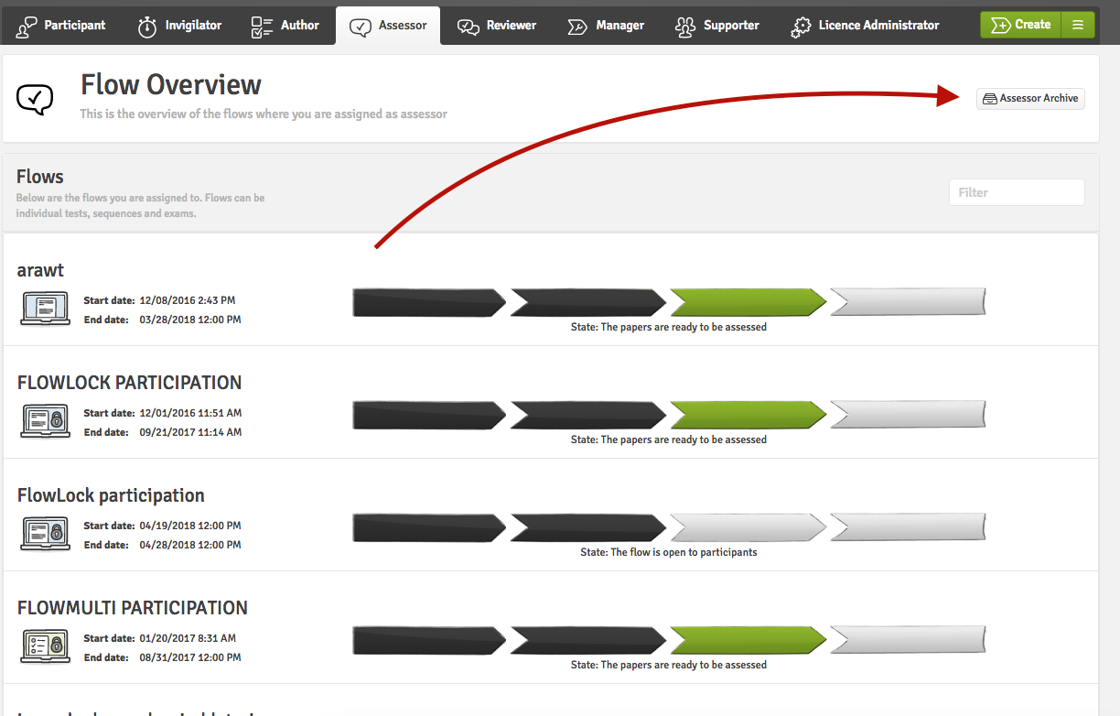Select the Reviewer tab
The height and width of the screenshot is (716, 1120).
coord(497,26)
